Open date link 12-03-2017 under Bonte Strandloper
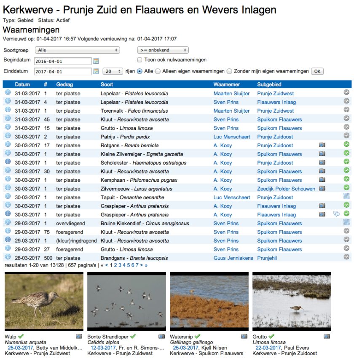This screenshot has width=354, height=359. (103, 348)
